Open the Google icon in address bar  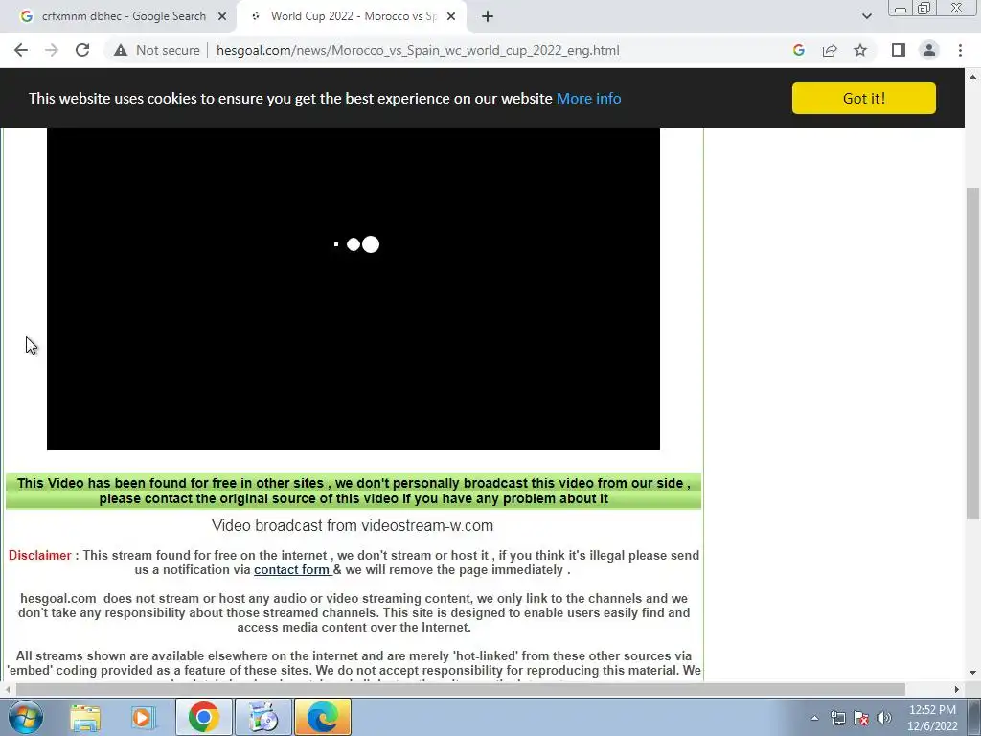[x=798, y=50]
